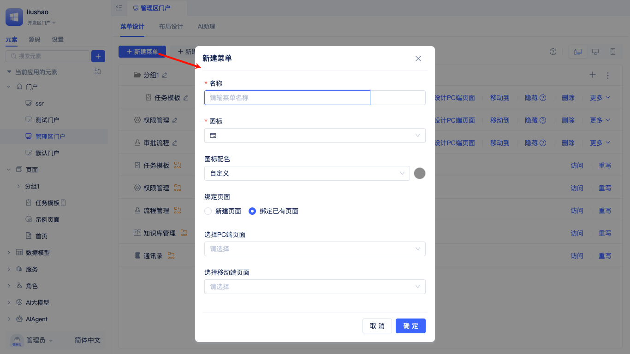
Task: Select the 源码 sidebar tab
Action: click(x=35, y=40)
